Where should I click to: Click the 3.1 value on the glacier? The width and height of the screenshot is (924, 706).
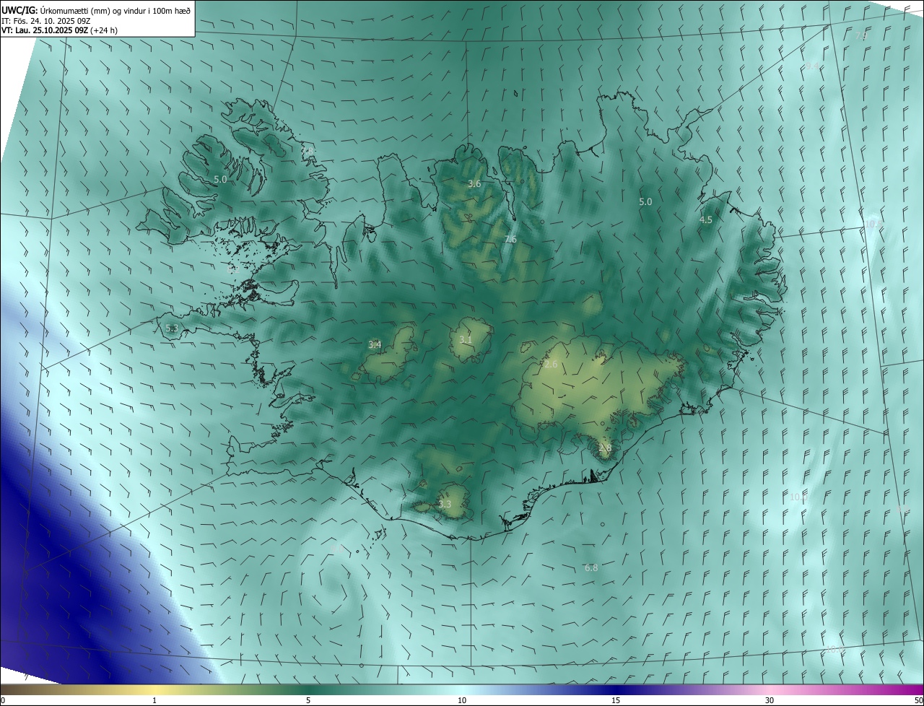[x=466, y=339]
